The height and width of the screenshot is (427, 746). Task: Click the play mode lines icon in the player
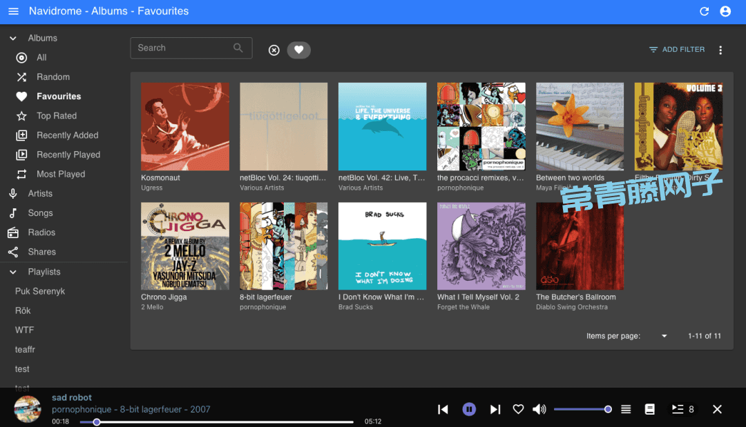point(626,410)
